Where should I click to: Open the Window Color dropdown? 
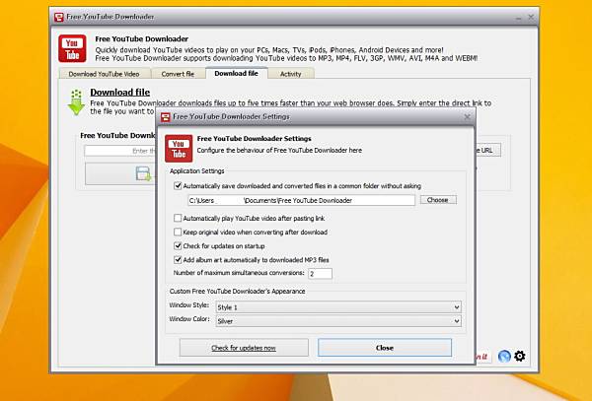[338, 321]
